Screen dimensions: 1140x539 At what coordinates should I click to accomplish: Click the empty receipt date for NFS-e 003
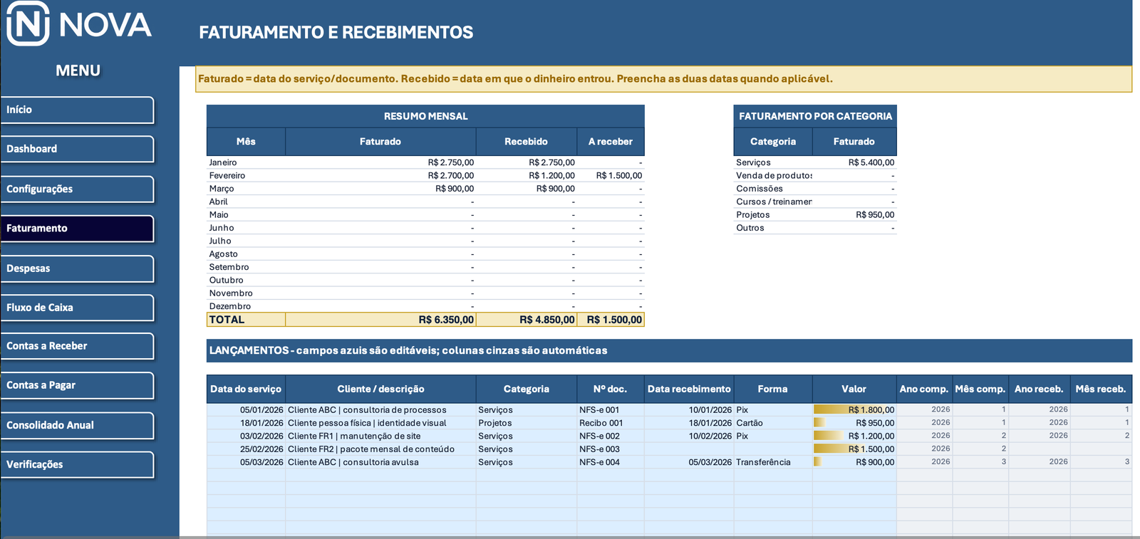pyautogui.click(x=689, y=449)
